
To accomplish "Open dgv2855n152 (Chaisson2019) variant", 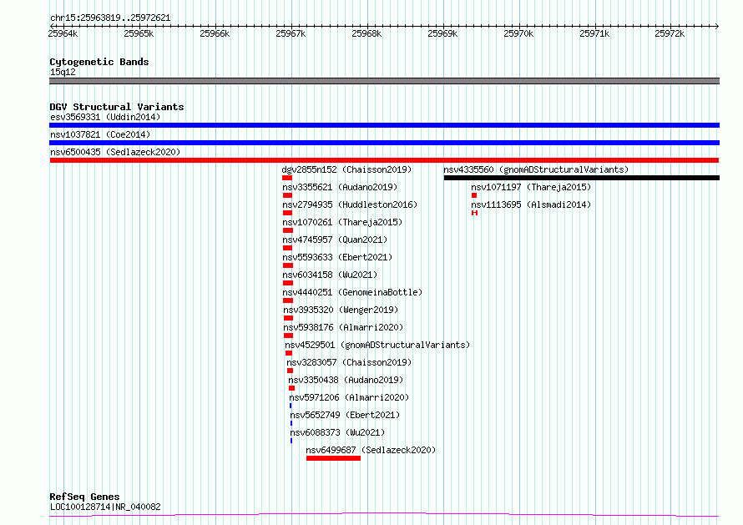I will pyautogui.click(x=346, y=169).
